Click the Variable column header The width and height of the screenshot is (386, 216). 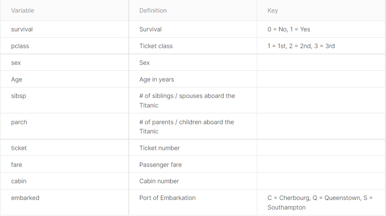click(x=23, y=11)
